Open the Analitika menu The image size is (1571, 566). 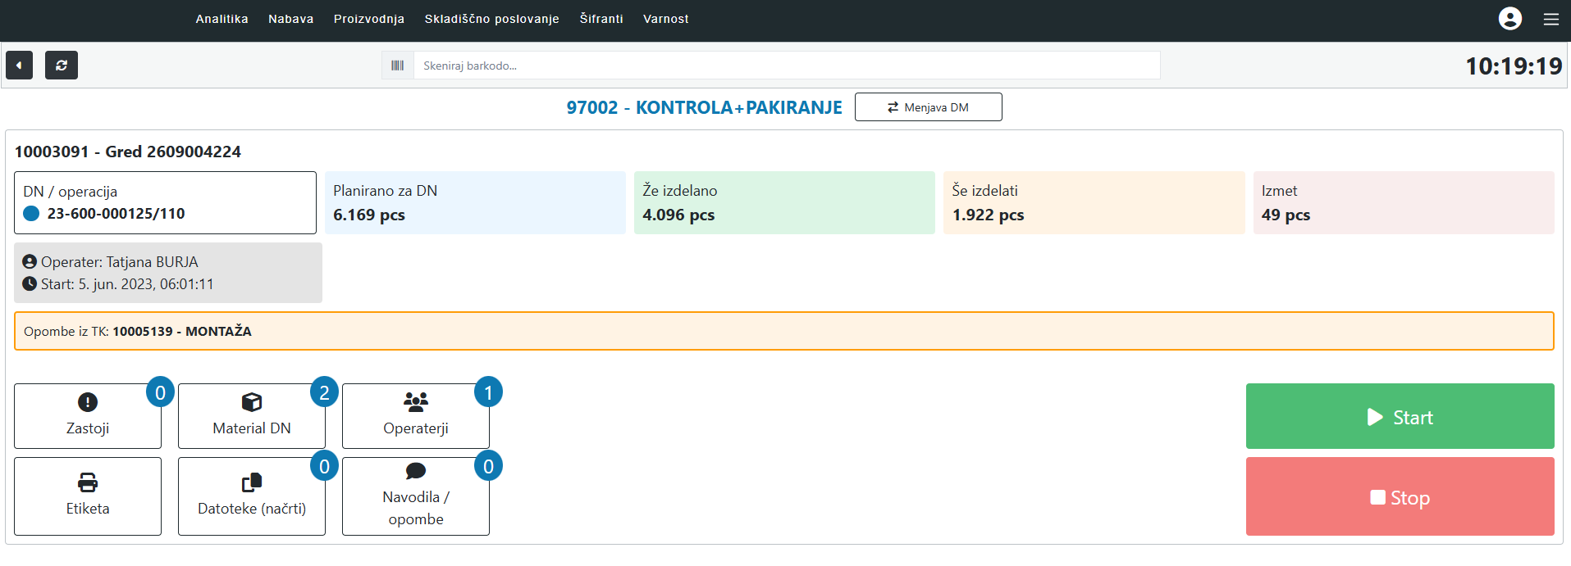coord(221,19)
